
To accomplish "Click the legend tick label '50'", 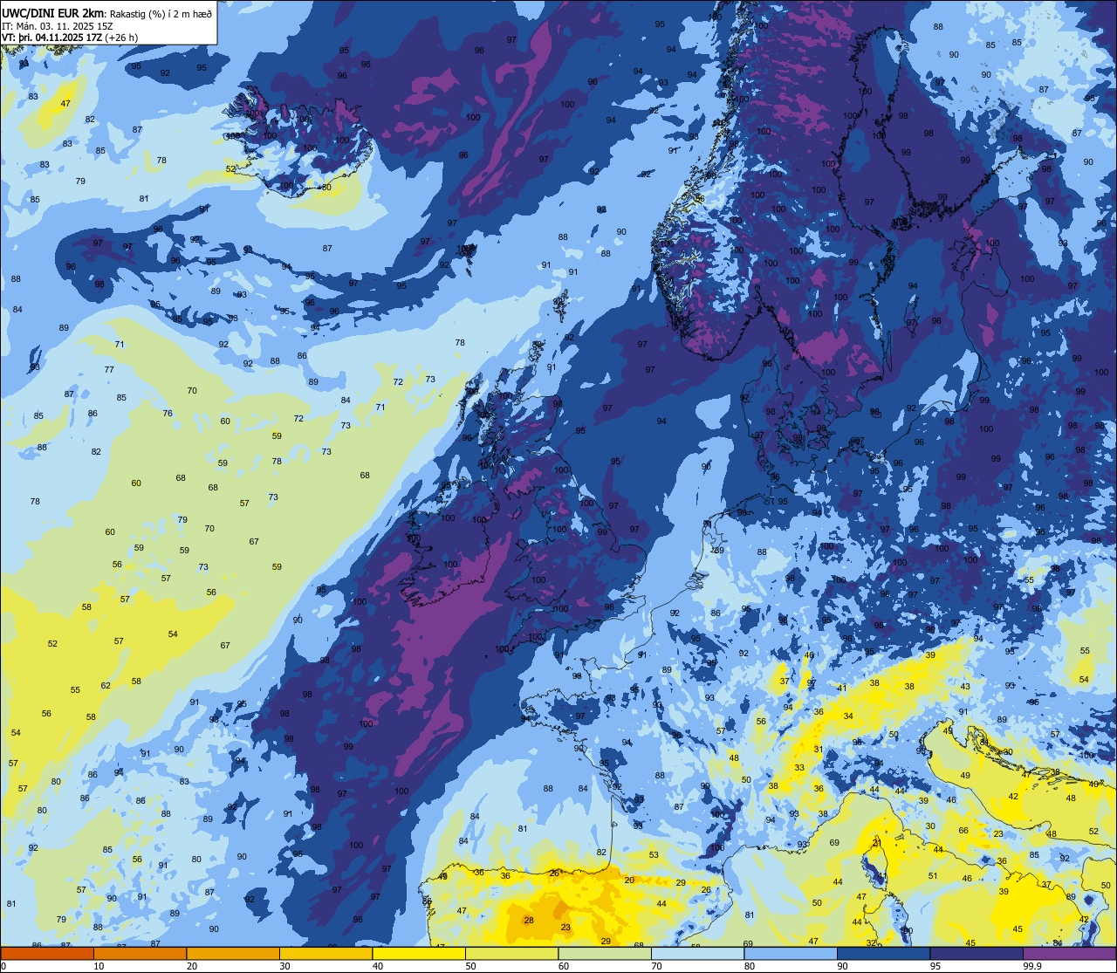I will point(471,966).
